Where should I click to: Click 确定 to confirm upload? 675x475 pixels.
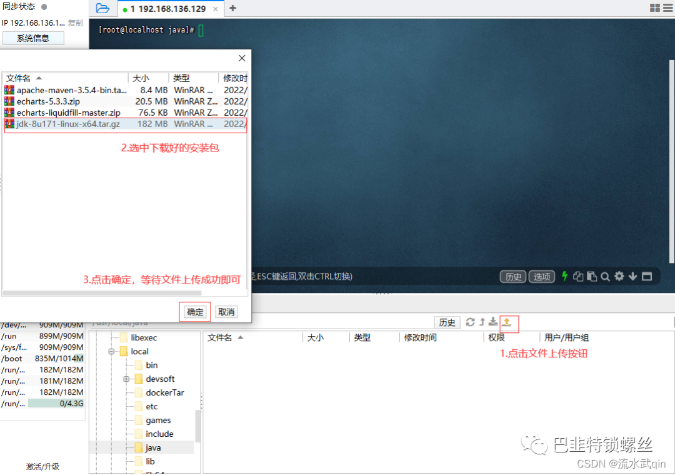194,312
